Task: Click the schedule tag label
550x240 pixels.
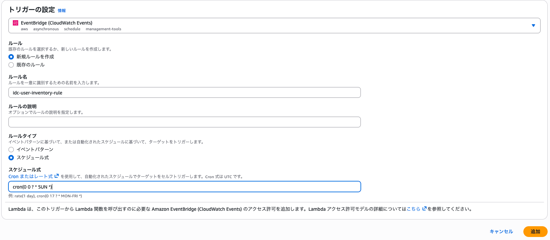Action: [72, 29]
